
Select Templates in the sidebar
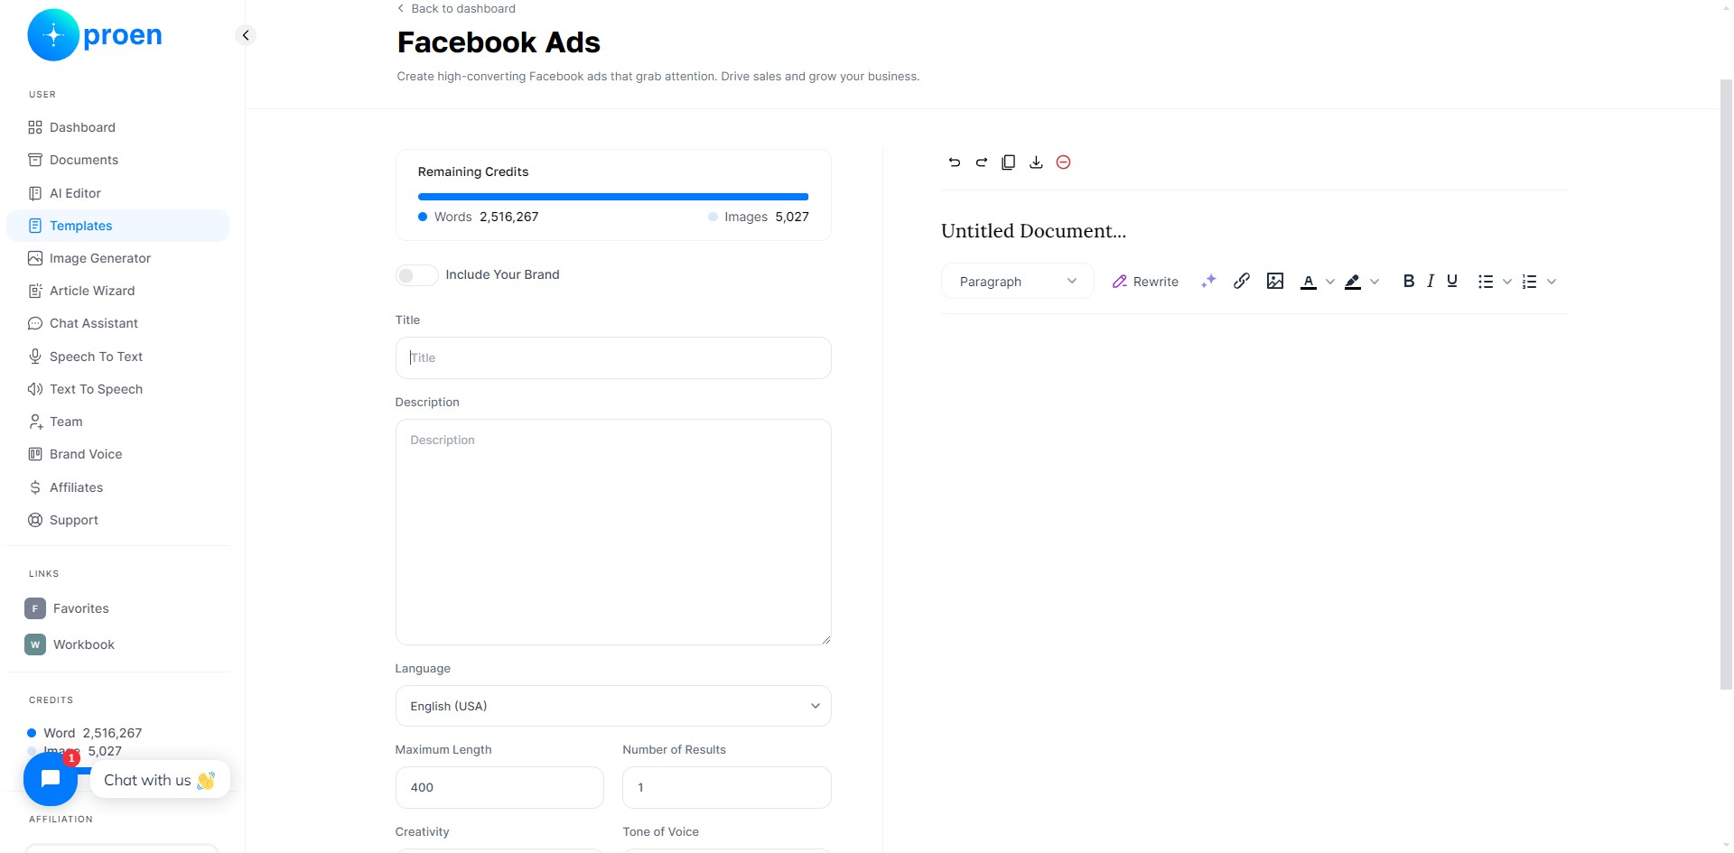click(x=117, y=226)
